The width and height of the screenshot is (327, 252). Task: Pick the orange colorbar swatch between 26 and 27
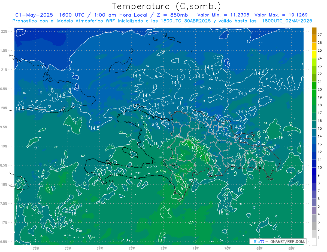click(x=314, y=39)
